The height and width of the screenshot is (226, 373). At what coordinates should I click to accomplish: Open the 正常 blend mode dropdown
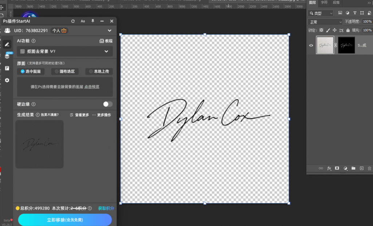coord(325,22)
